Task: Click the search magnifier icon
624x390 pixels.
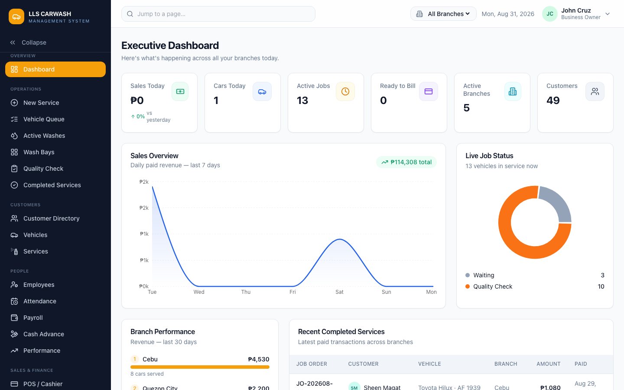Action: [130, 14]
